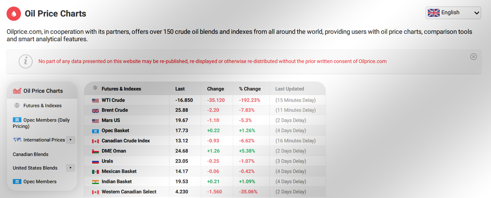Click the (16 Minutes Delay) update text
The height and width of the screenshot is (198, 491).
(x=296, y=141)
